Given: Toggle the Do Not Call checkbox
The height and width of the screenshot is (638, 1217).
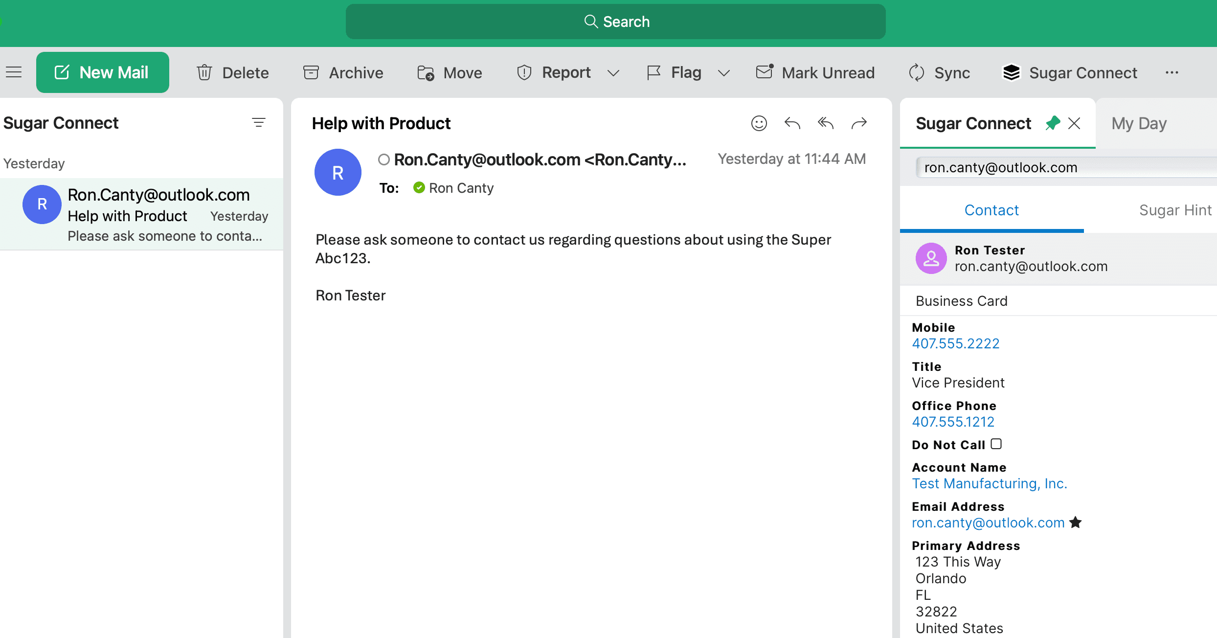Looking at the screenshot, I should click(x=996, y=444).
